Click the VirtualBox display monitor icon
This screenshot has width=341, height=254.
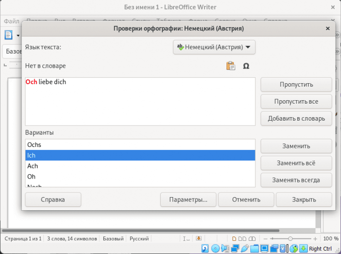click(x=264, y=248)
